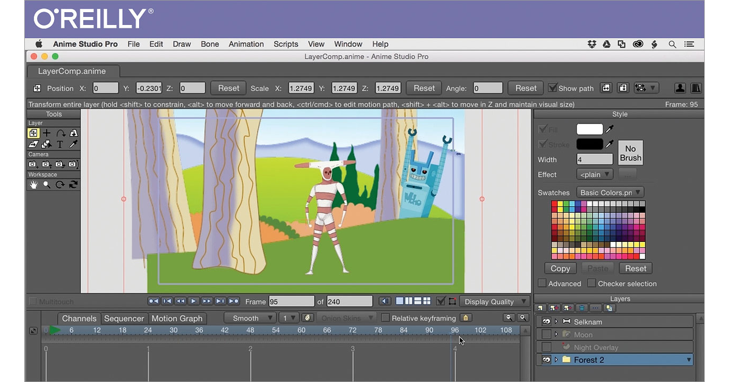Hide the Forest 2 layer
Viewport: 729px width, 382px height.
click(546, 360)
